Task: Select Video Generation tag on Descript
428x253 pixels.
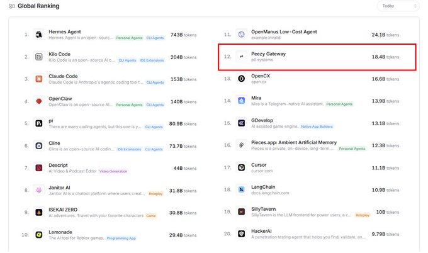Action: (113, 171)
